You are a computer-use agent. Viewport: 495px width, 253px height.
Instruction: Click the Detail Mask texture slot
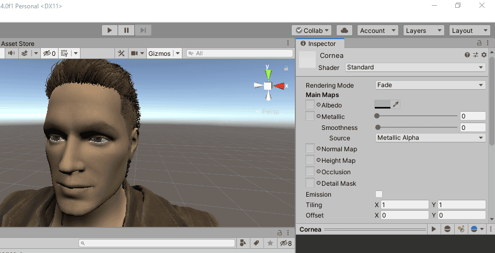pos(310,183)
